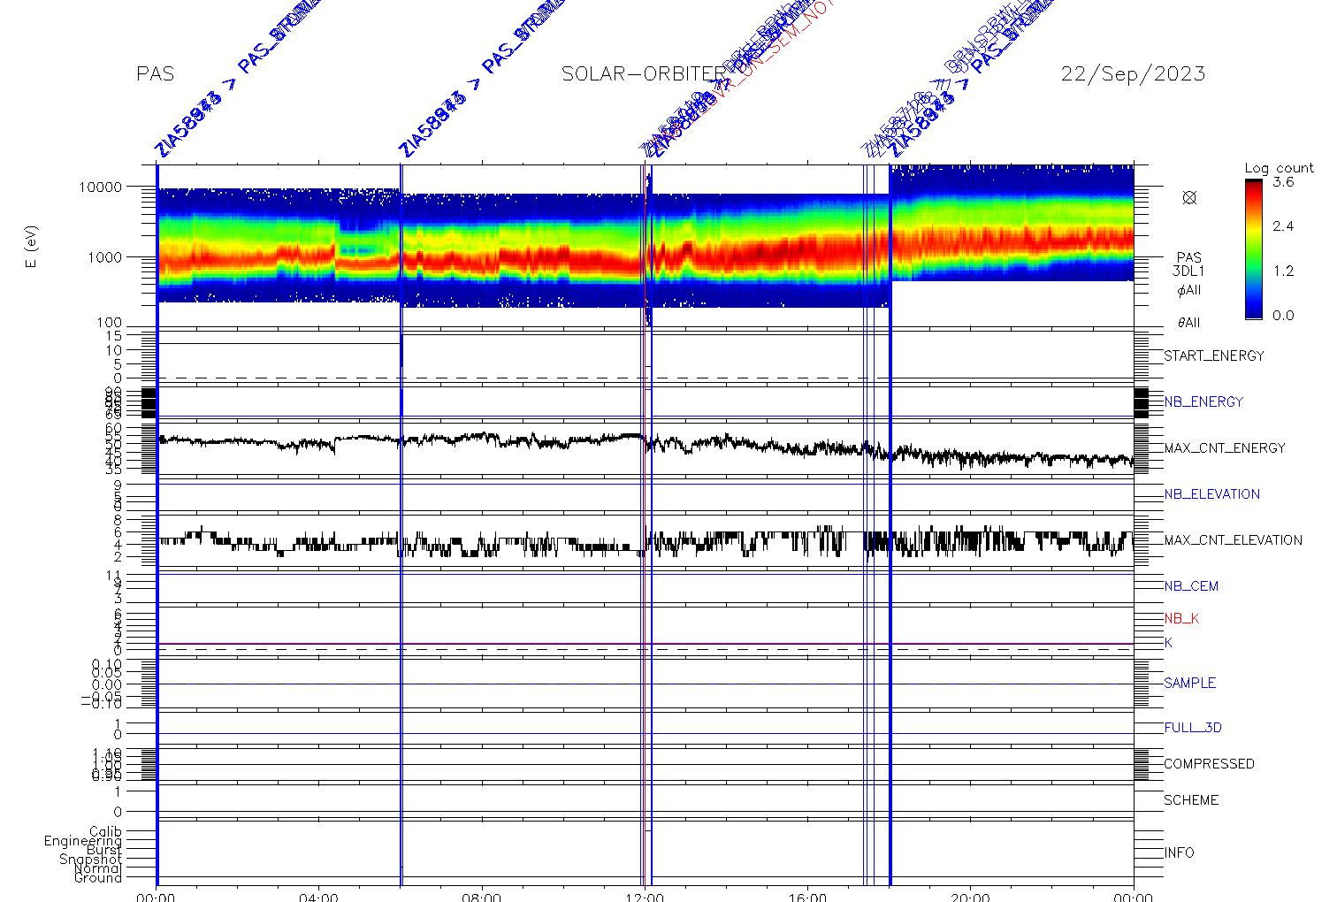Click the Engineering mode label in INFO panel
The height and width of the screenshot is (902, 1337).
83,841
